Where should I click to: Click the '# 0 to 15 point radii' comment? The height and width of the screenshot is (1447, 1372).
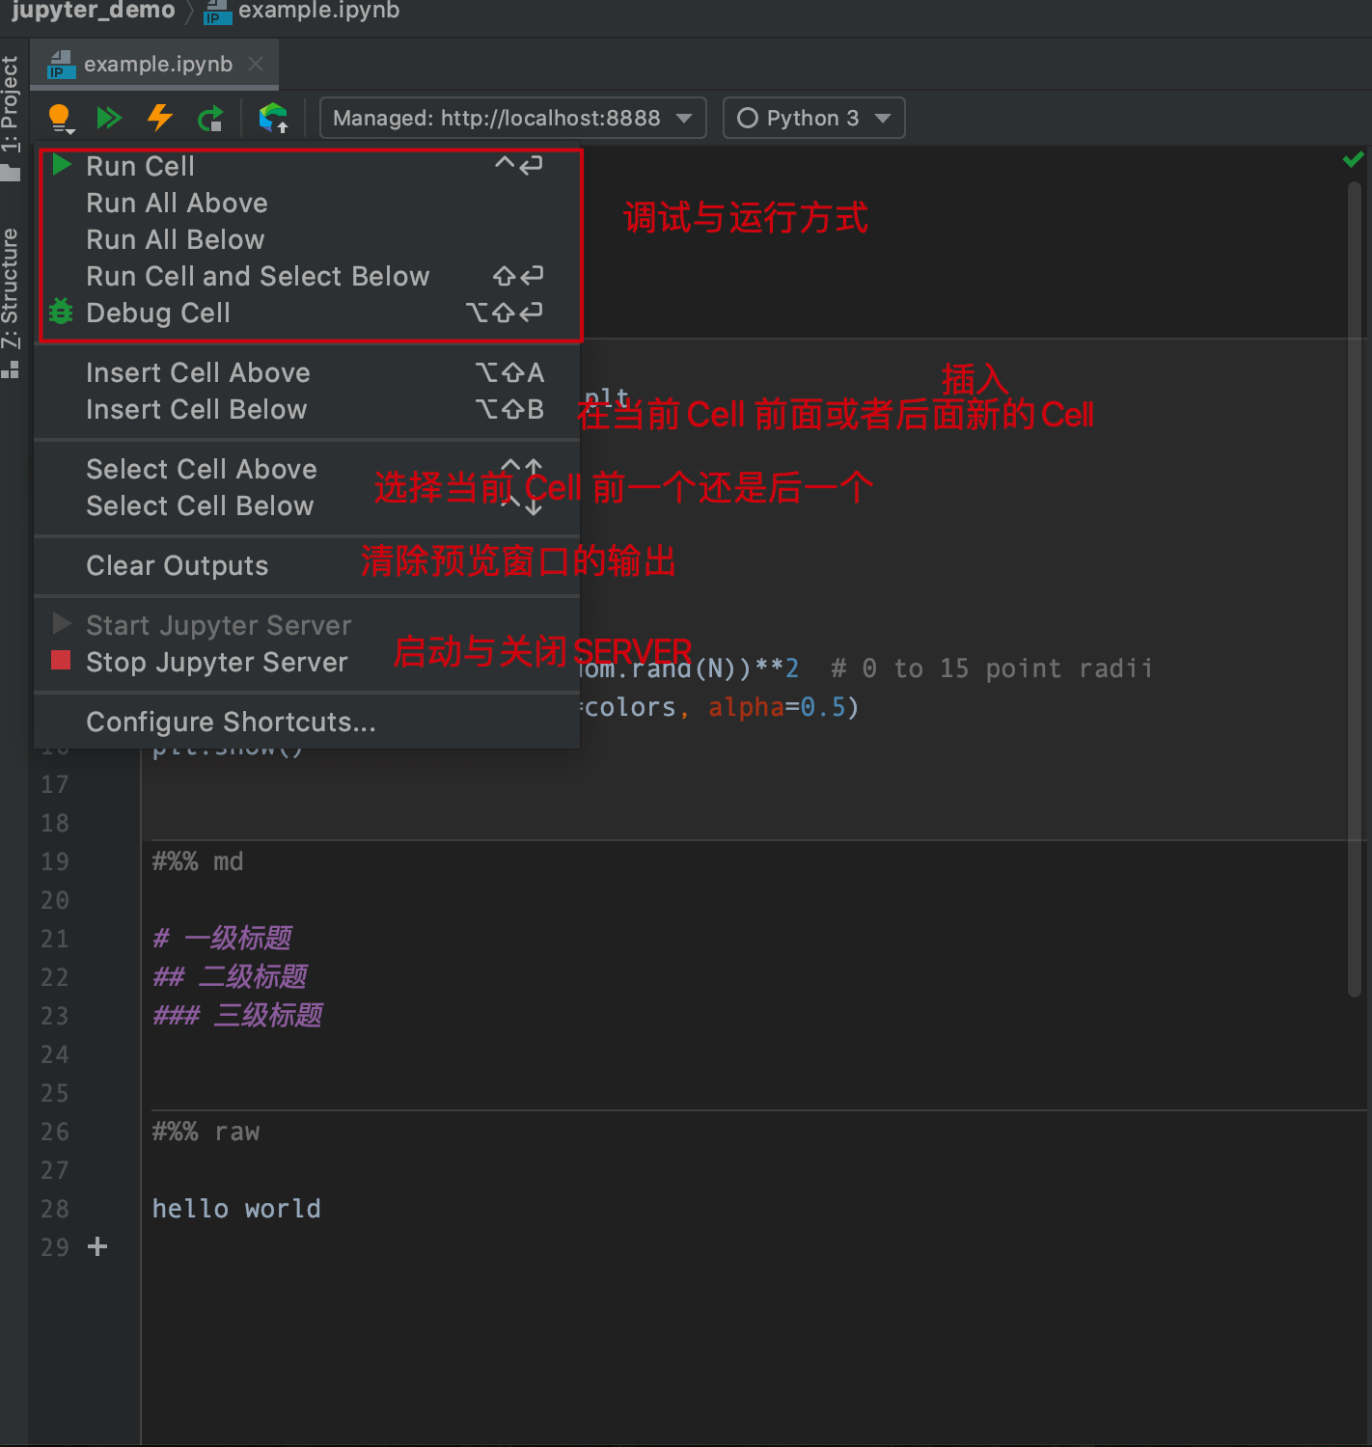(x=992, y=669)
